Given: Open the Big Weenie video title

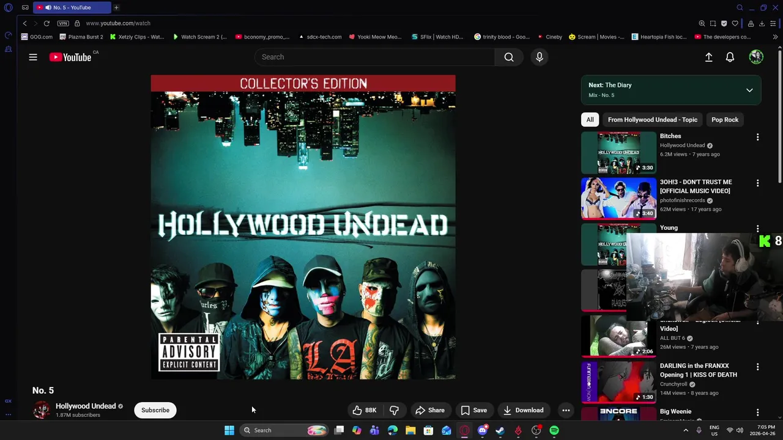Looking at the screenshot, I should [x=675, y=411].
